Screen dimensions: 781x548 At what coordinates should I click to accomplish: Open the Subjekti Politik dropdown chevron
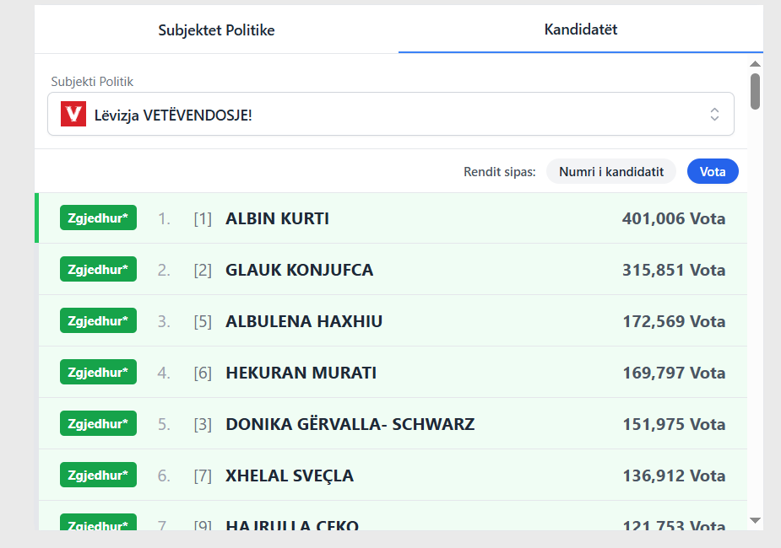(x=714, y=114)
